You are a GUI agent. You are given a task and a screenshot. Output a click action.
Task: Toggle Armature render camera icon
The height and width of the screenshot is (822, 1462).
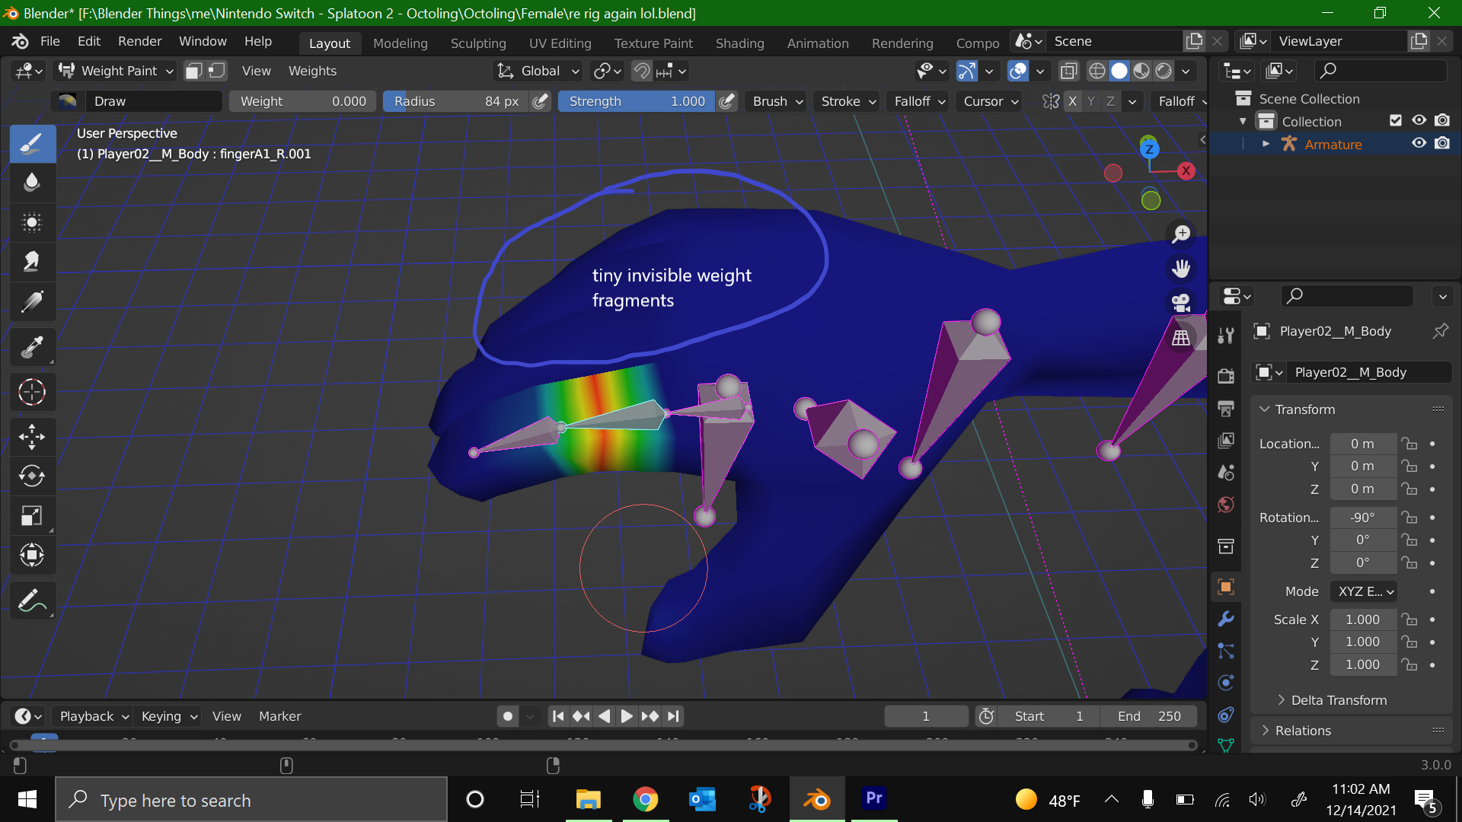pos(1442,143)
